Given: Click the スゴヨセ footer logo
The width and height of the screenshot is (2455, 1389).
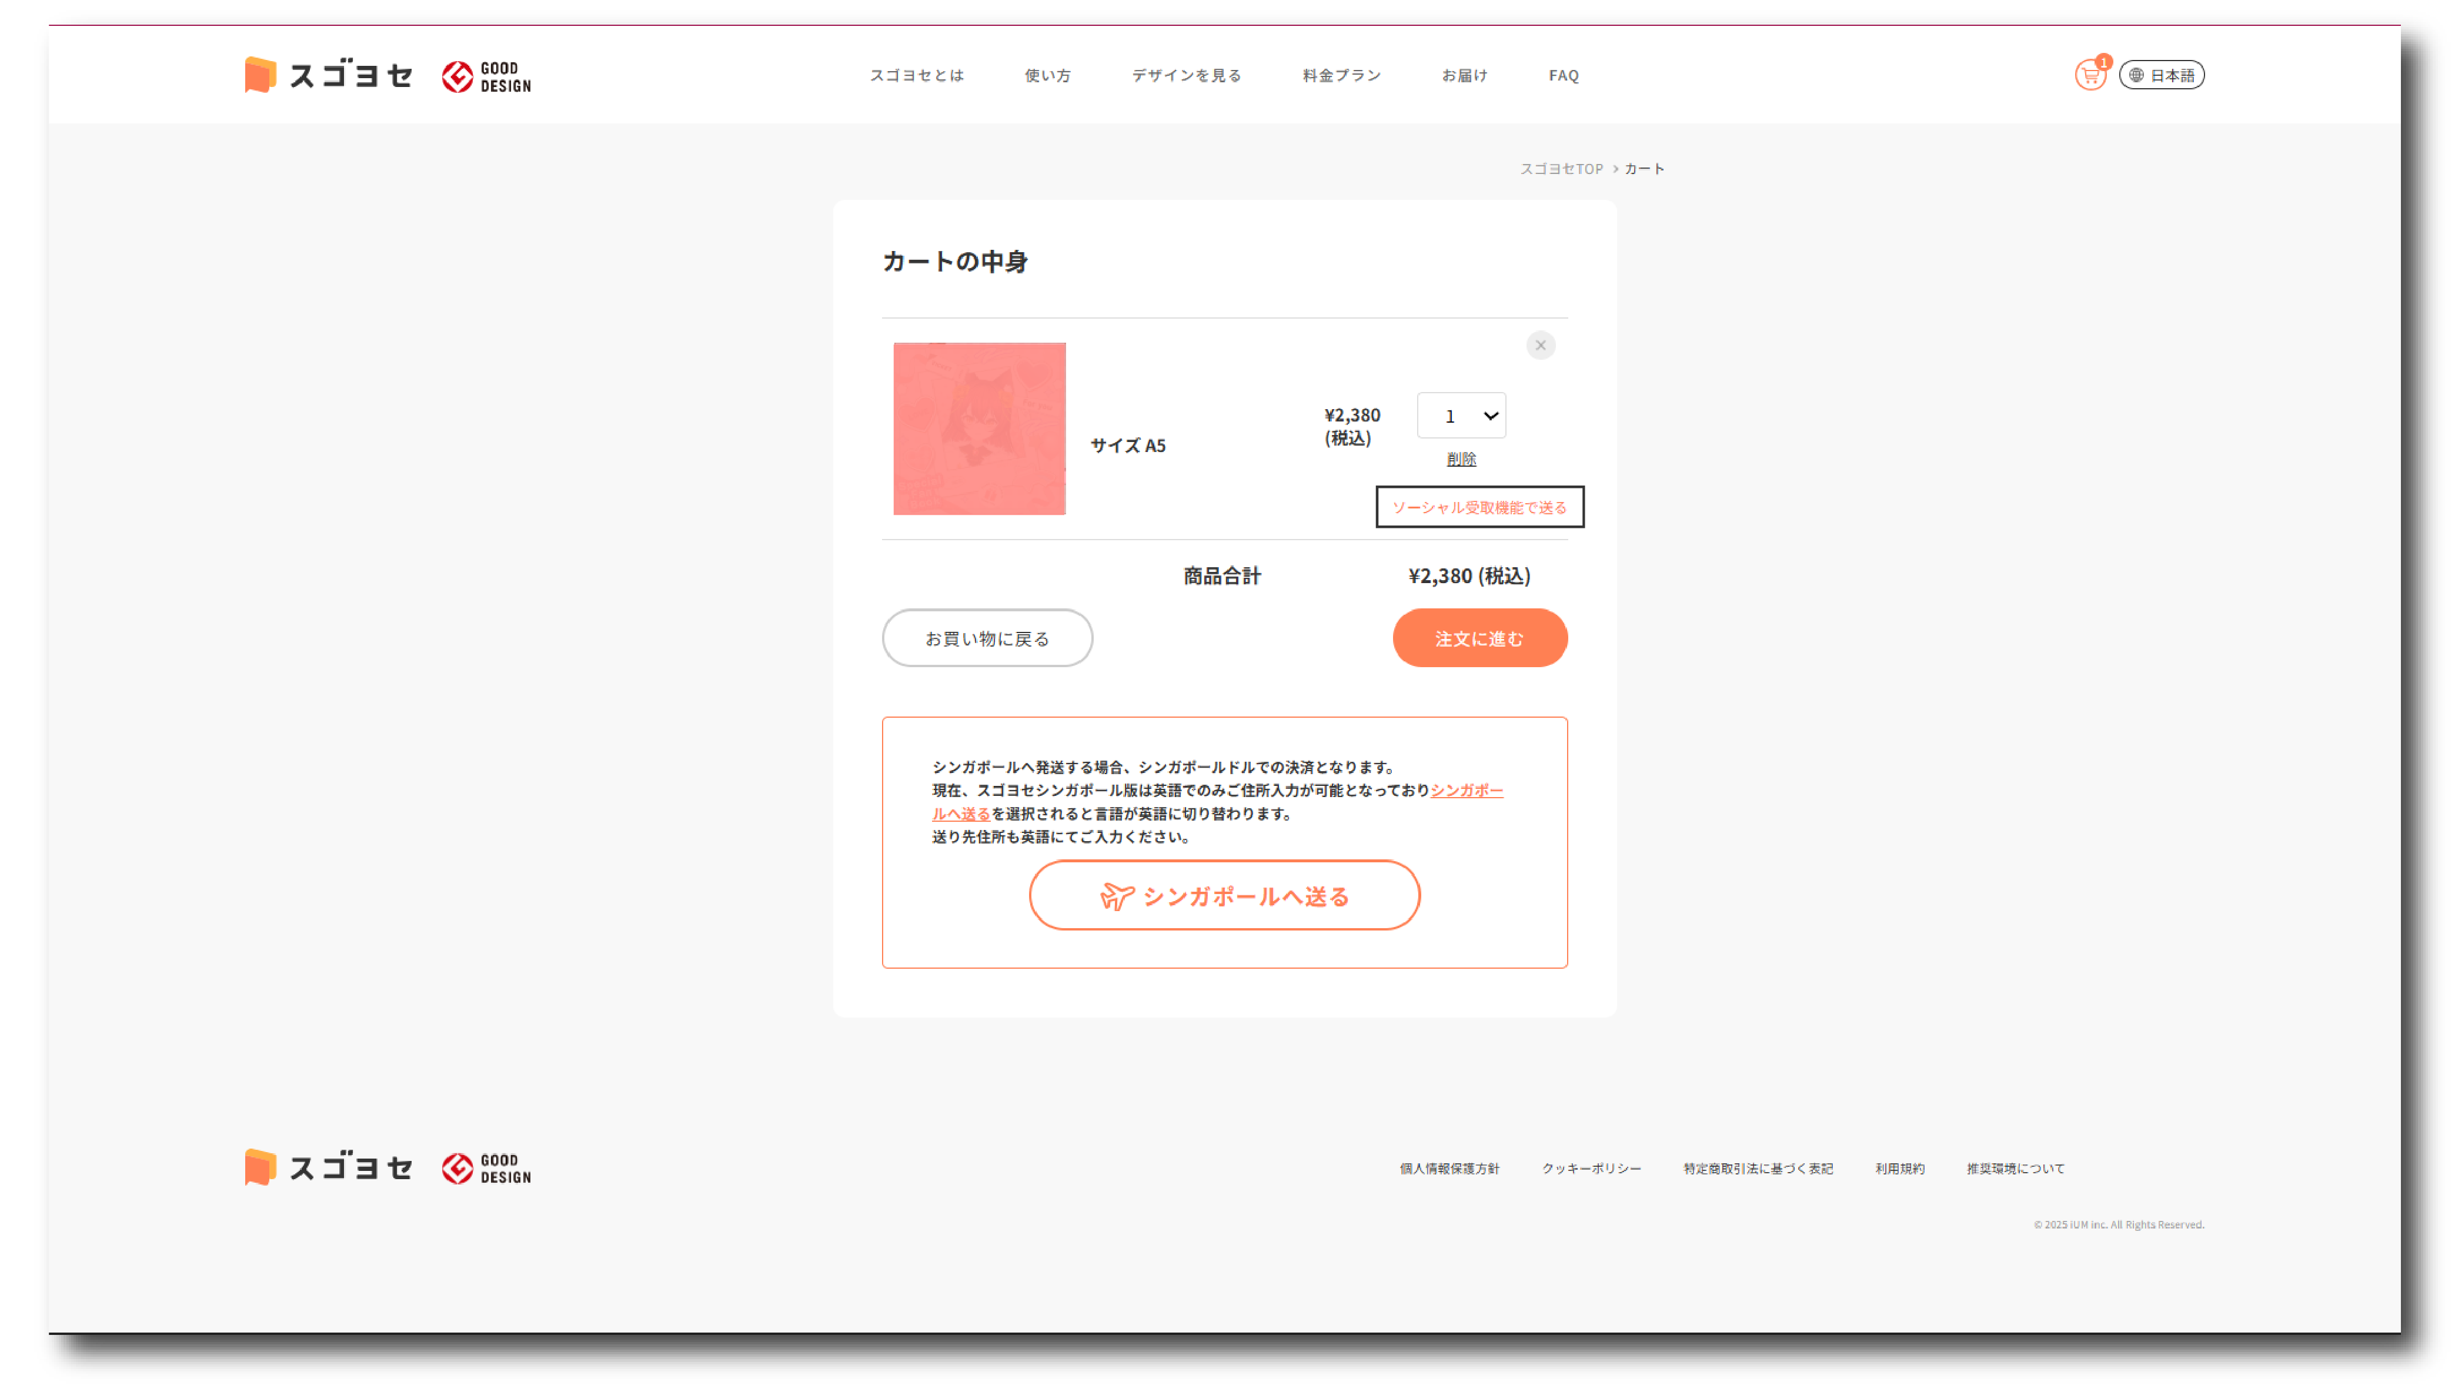Looking at the screenshot, I should (x=328, y=1167).
